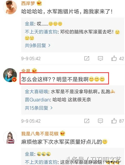
Task: Open 我是八角不是花椒 avatar
Action: (x=10, y=137)
